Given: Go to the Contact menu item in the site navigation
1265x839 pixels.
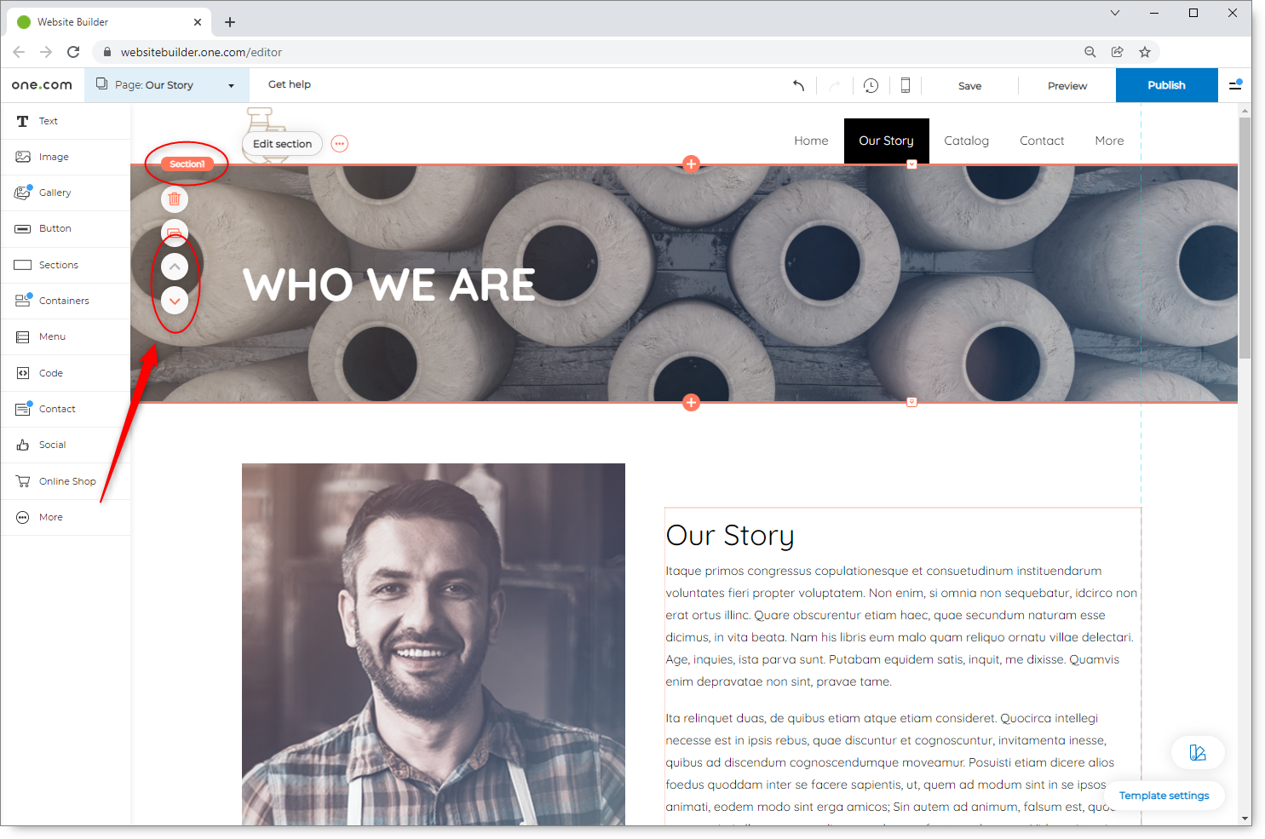Looking at the screenshot, I should [x=1042, y=141].
